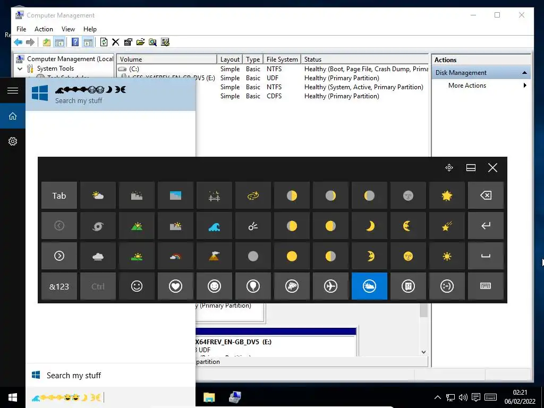Viewport: 544px width, 408px height.
Task: Click the magnifier toolbar icon
Action: point(152,42)
